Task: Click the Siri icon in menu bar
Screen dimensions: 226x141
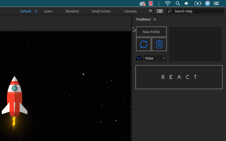Action: click(208, 4)
